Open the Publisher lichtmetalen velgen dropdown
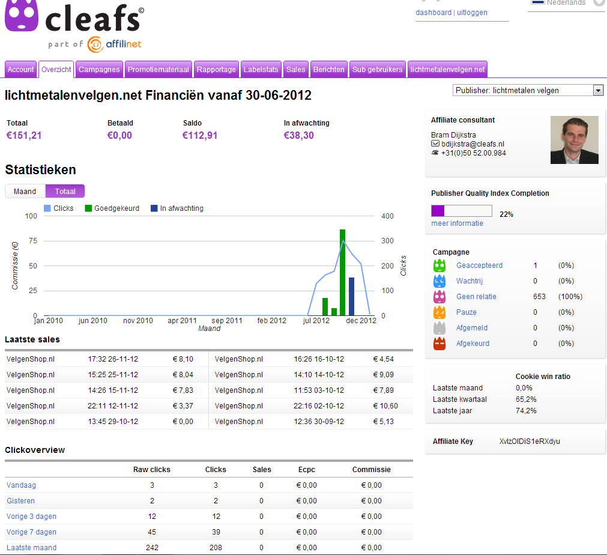Viewport: 607px width, 555px height. point(528,90)
